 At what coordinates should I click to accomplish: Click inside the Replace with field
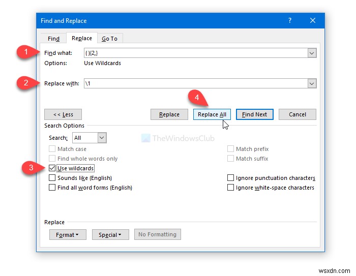coord(196,83)
